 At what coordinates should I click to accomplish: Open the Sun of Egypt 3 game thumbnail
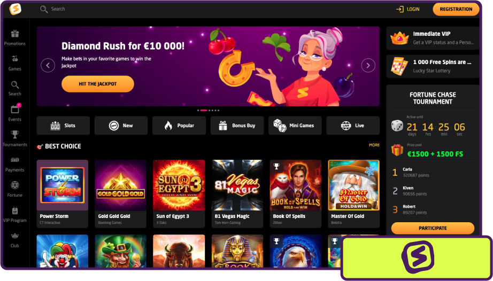179,185
